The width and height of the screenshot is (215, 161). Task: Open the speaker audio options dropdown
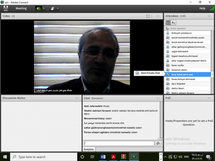tap(44, 8)
